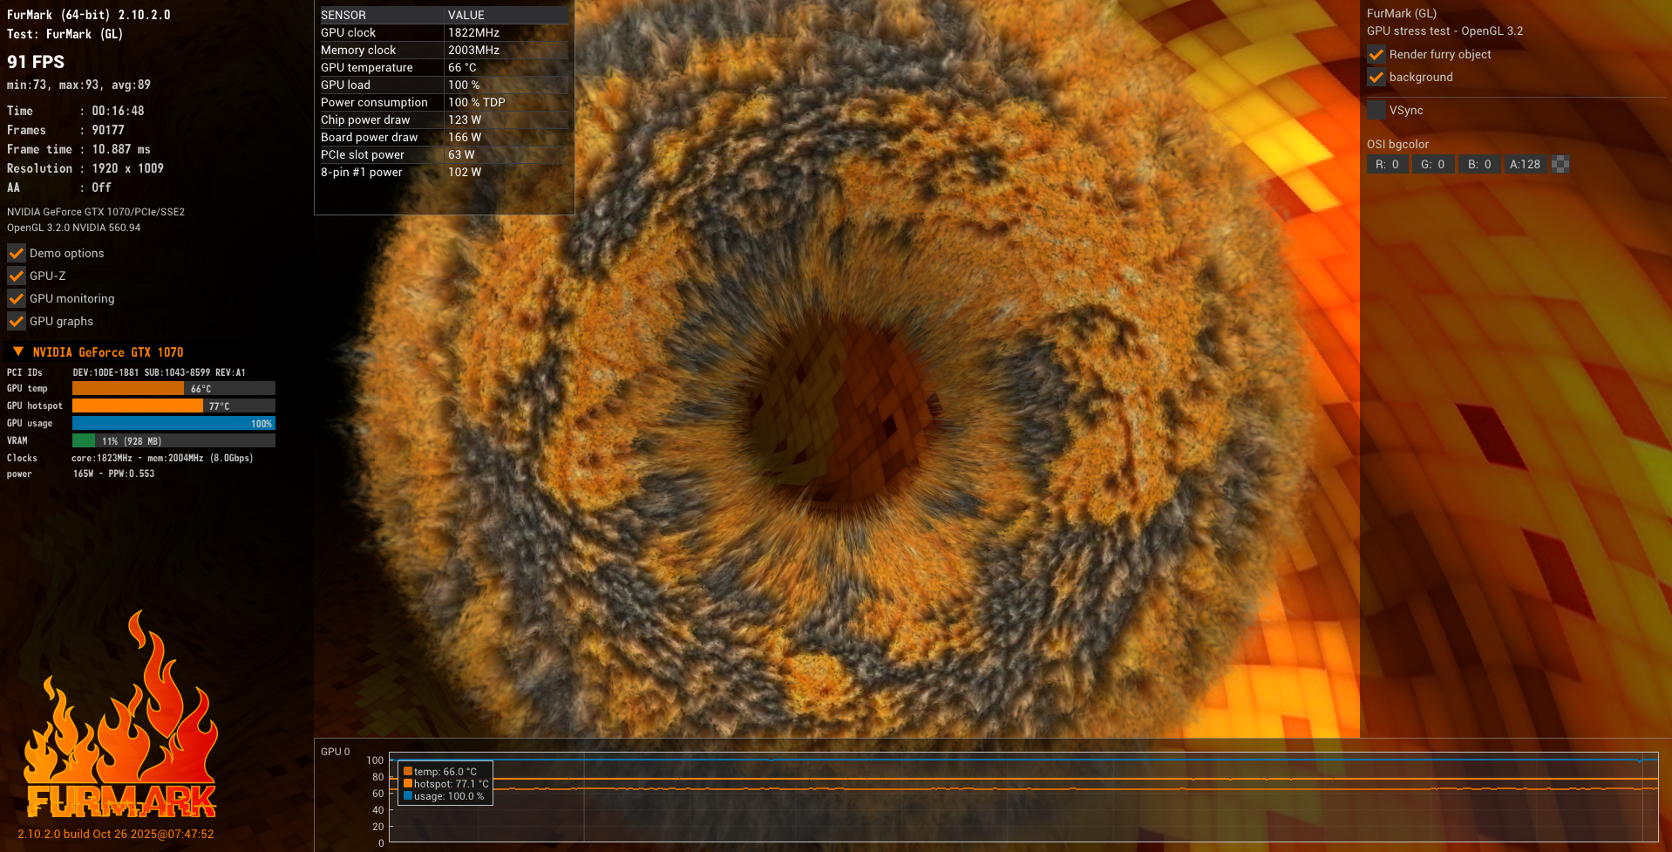
Task: Click the 2003MHz memory clock value
Action: point(474,50)
